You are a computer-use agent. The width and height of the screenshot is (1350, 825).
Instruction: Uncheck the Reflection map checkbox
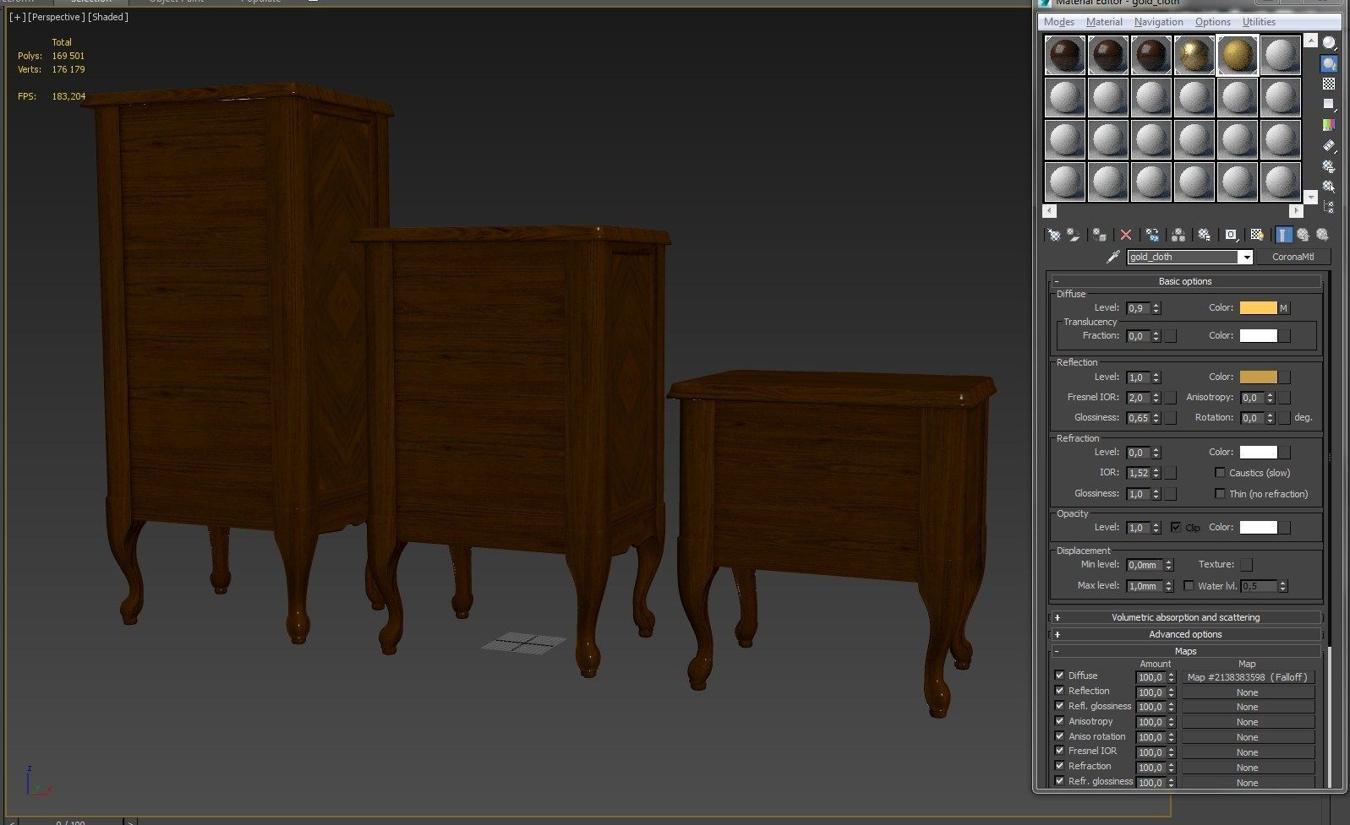1059,691
